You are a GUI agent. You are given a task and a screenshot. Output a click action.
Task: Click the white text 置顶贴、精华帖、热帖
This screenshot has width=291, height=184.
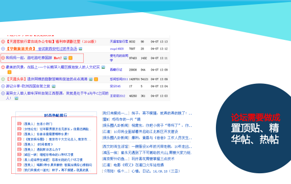(x=255, y=134)
